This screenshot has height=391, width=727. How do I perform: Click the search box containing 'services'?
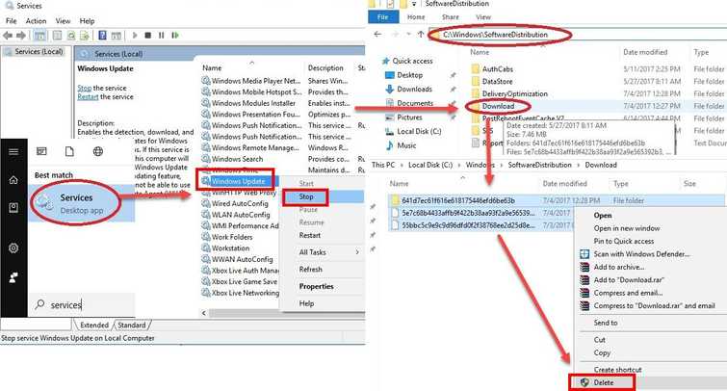coord(82,304)
